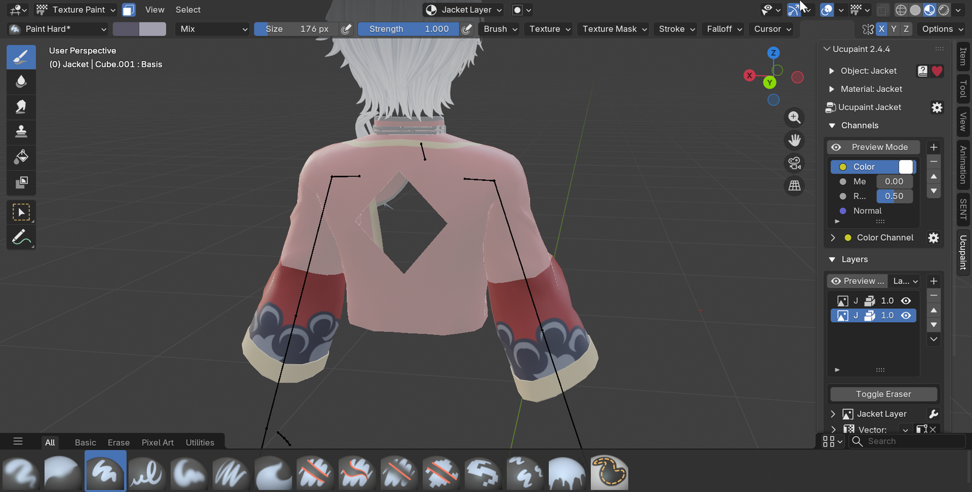This screenshot has height=492, width=972.
Task: Open the View menu
Action: pos(154,10)
